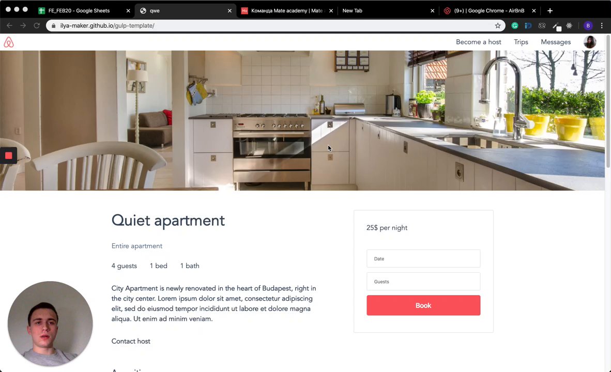
Task: Reload the page with refresh icon
Action: coord(37,26)
